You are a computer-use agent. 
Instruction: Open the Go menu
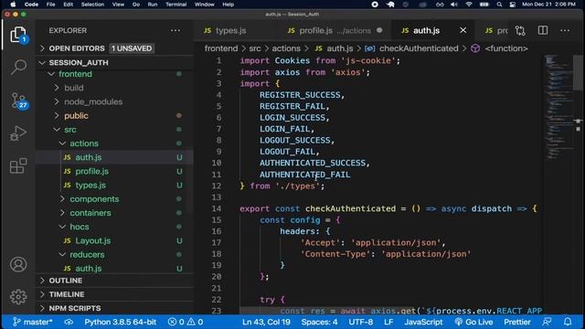pos(136,5)
